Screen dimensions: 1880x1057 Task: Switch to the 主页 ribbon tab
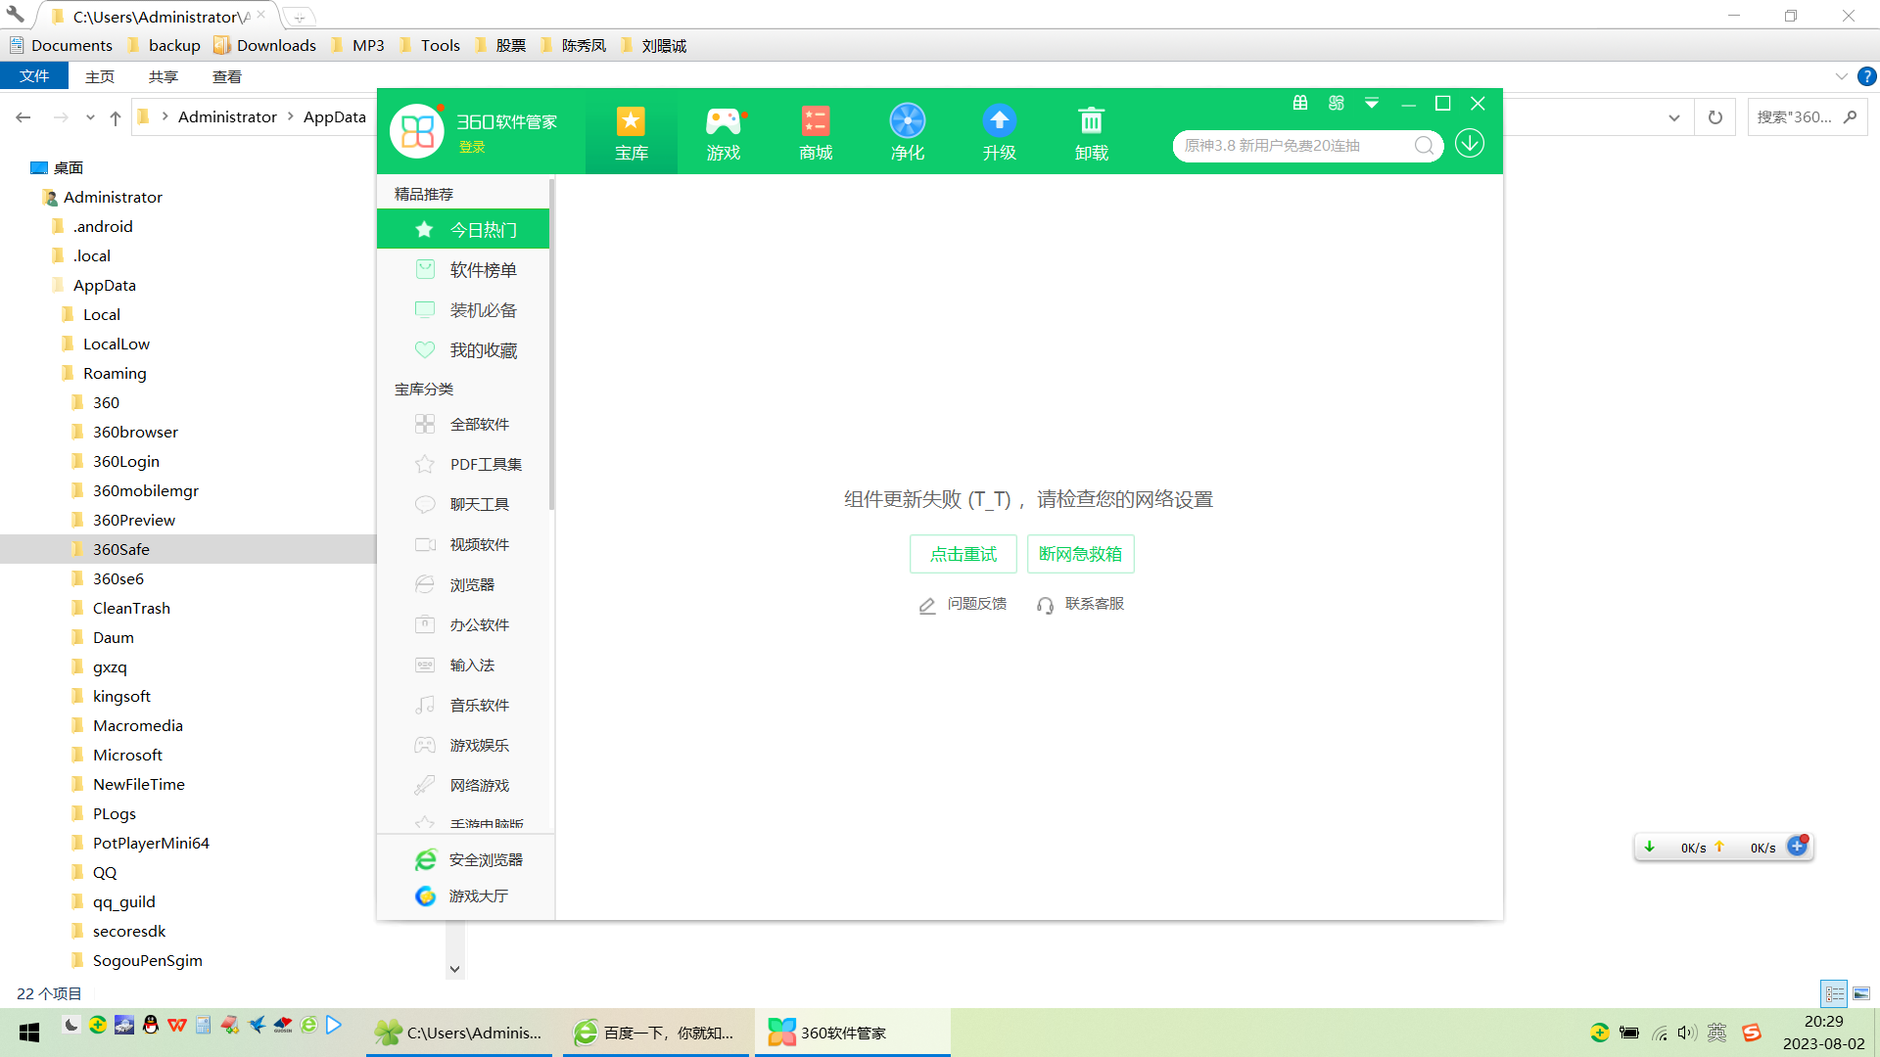[99, 76]
